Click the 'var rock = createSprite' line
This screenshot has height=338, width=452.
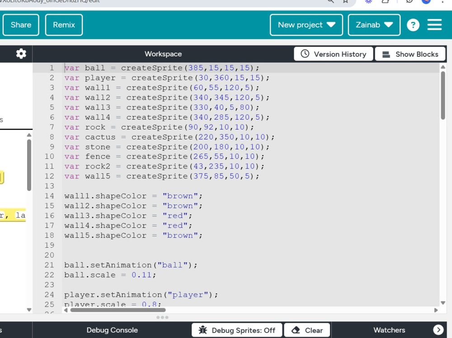point(159,127)
